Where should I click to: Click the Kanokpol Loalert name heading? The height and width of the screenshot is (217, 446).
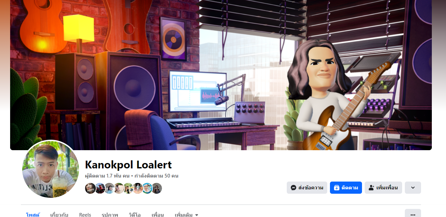(x=129, y=165)
